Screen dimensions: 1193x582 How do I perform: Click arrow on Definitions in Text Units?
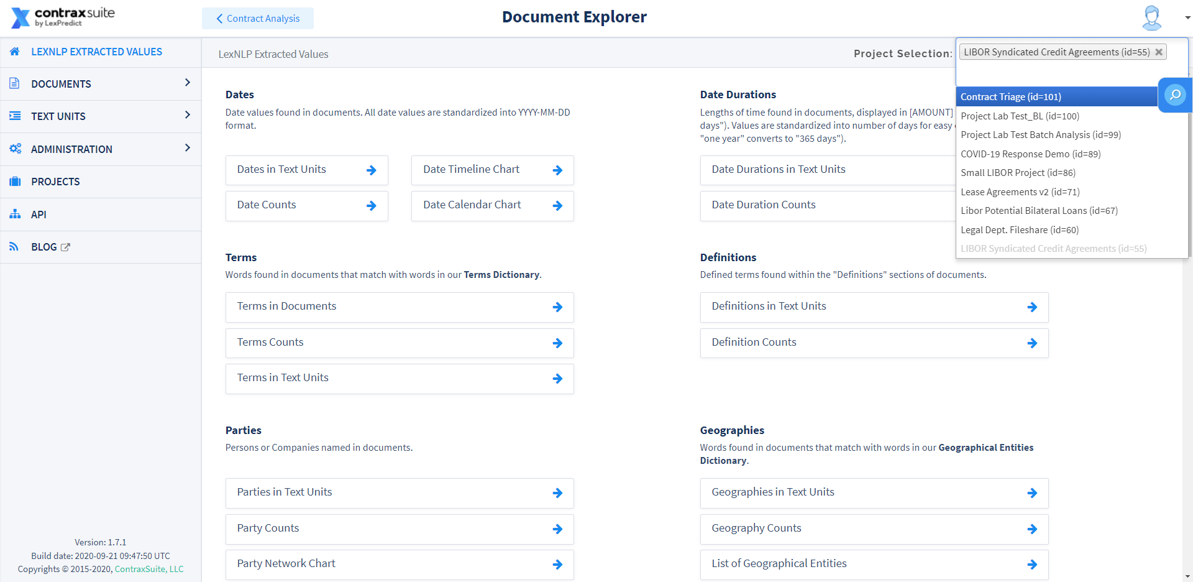click(1032, 307)
